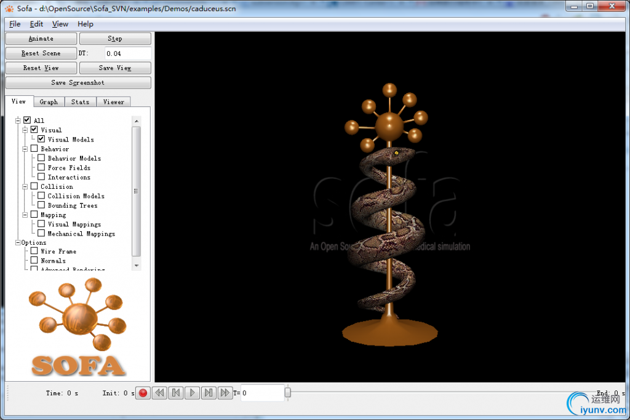630x420 pixels.
Task: Click the Reset Scene button
Action: point(41,53)
